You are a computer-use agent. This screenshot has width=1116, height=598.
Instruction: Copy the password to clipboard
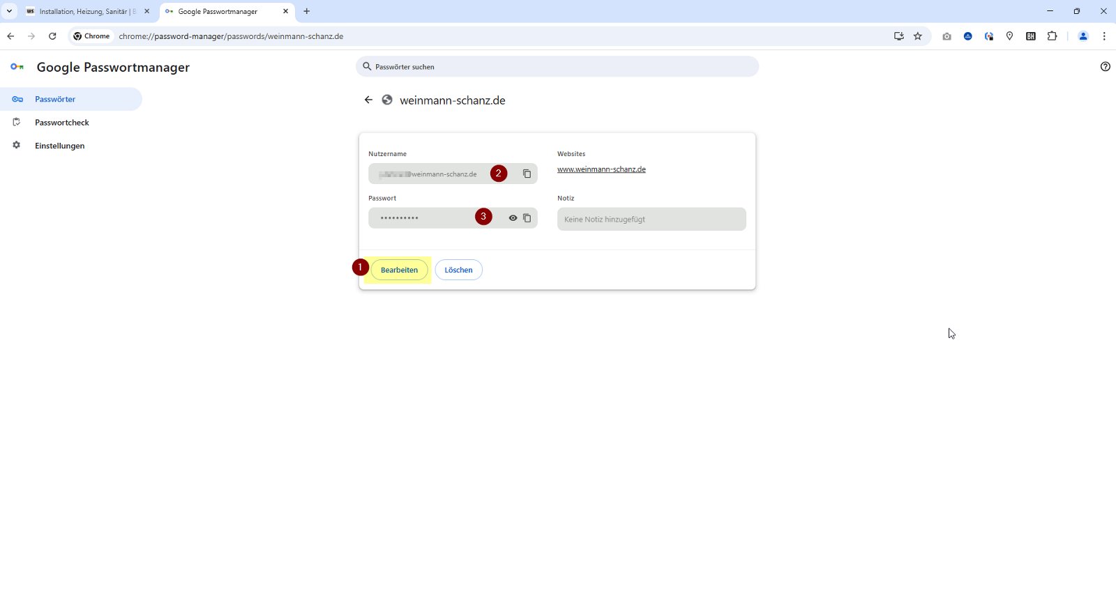(527, 218)
